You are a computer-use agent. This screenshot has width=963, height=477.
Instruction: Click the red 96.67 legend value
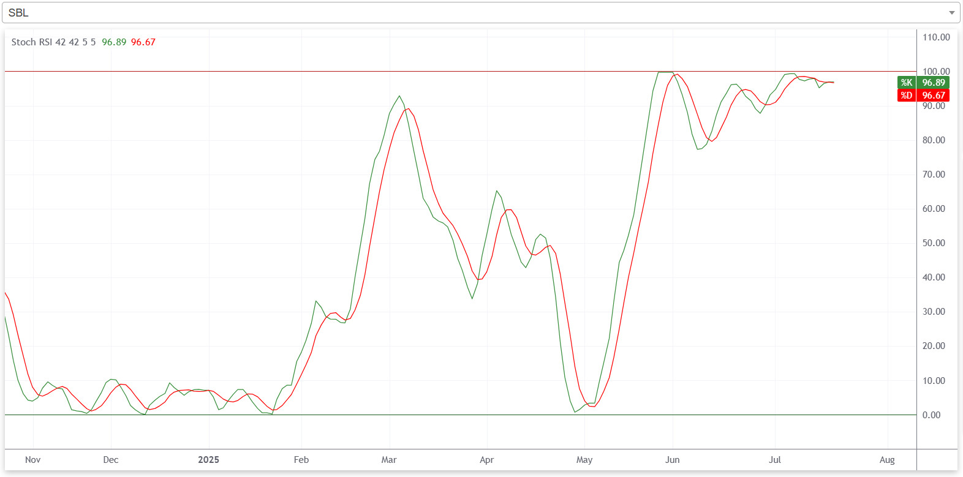tap(143, 42)
